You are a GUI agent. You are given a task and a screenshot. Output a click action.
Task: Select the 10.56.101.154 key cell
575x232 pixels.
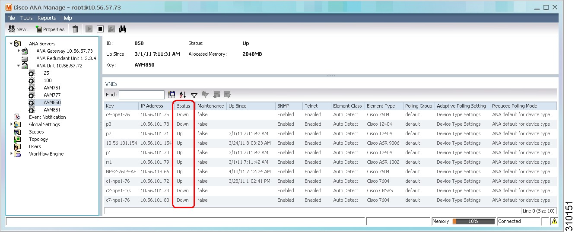coord(121,143)
